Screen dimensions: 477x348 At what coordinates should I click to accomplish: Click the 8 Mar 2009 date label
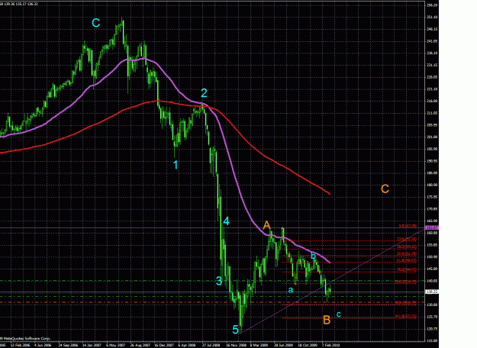(x=259, y=345)
